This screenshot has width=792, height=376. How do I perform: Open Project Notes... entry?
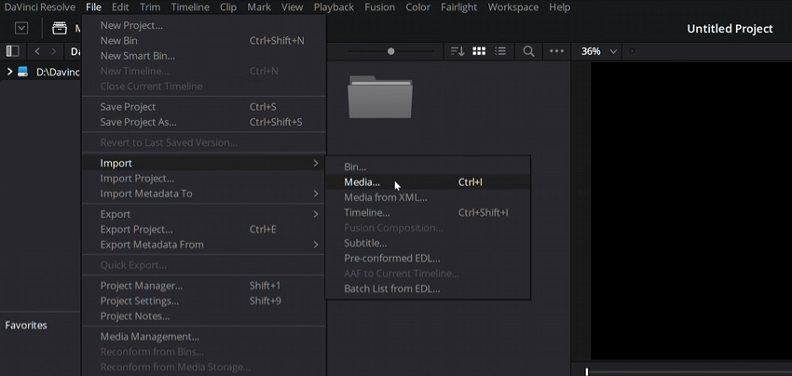pyautogui.click(x=203, y=316)
